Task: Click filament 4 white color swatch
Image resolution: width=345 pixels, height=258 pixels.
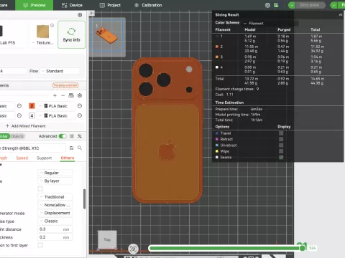Action: 32,115
